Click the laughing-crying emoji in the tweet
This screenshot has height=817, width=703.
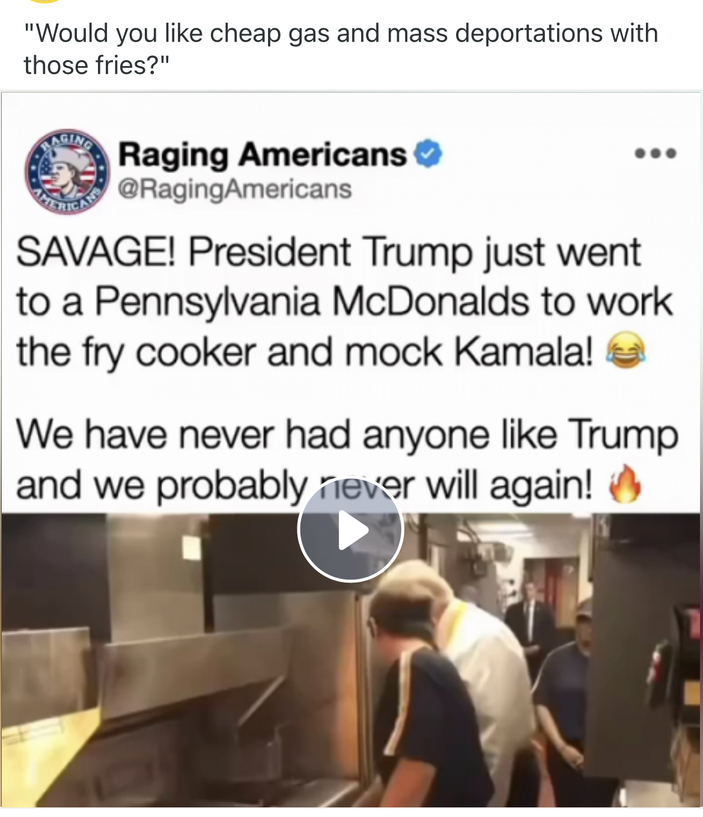coord(625,350)
